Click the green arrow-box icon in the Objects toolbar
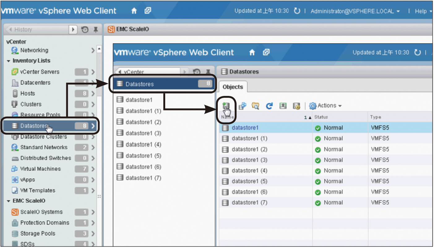This screenshot has width=434, height=248. pos(283,106)
